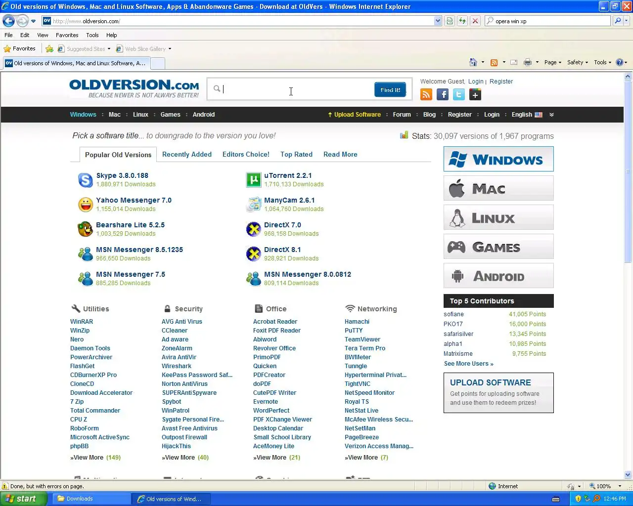633x506 pixels.
Task: Click the orange RSS icon on OldVersion page
Action: pyautogui.click(x=426, y=94)
